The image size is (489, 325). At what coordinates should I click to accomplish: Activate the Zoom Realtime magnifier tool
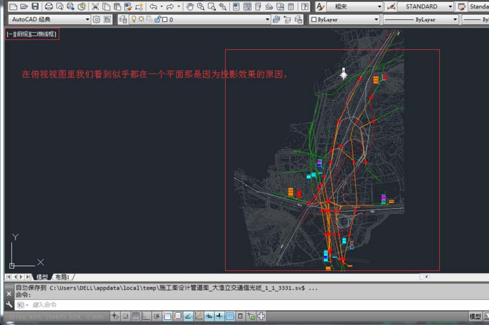201,6
